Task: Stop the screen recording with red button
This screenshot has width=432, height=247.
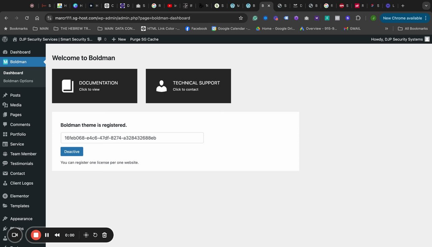Action: [x=36, y=235]
